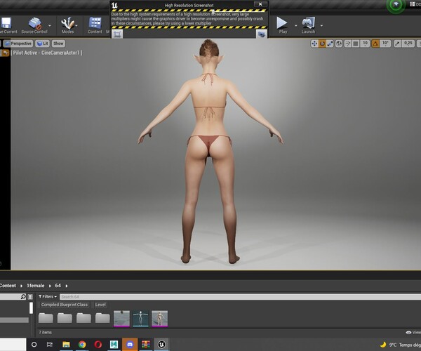Select the female character asset thumbnail
The image size is (421, 351).
[159, 319]
